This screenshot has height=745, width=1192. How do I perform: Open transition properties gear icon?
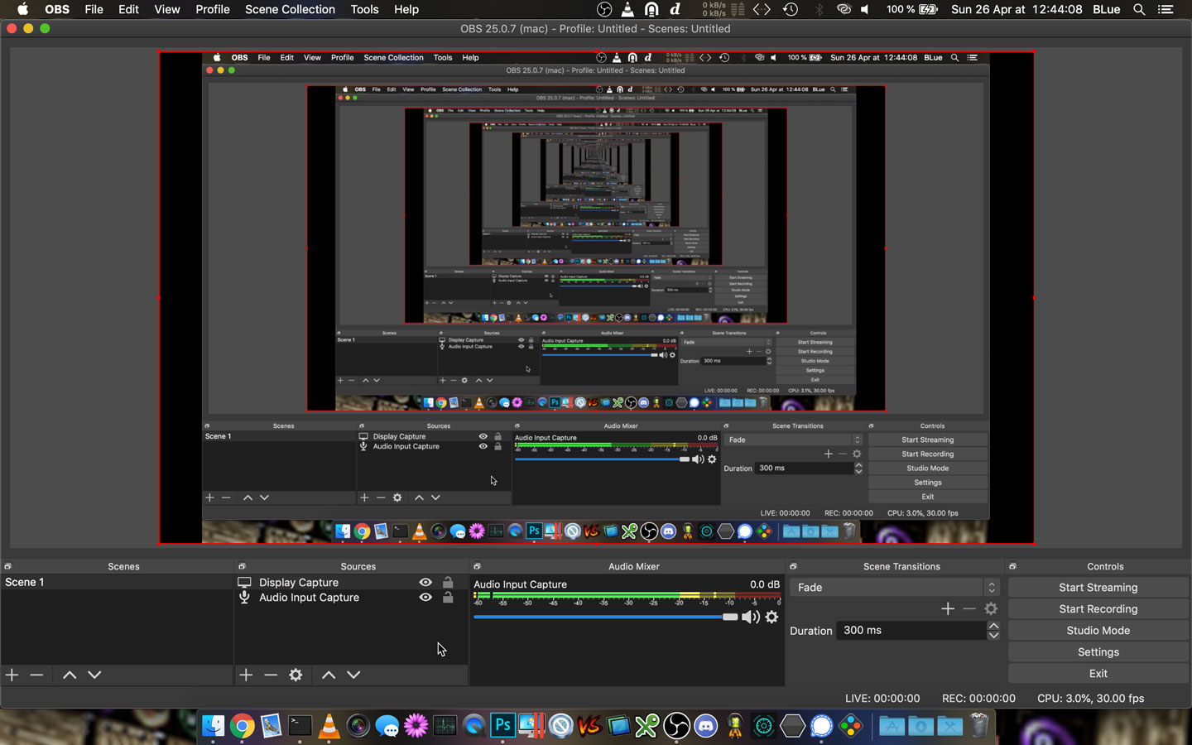pos(991,608)
